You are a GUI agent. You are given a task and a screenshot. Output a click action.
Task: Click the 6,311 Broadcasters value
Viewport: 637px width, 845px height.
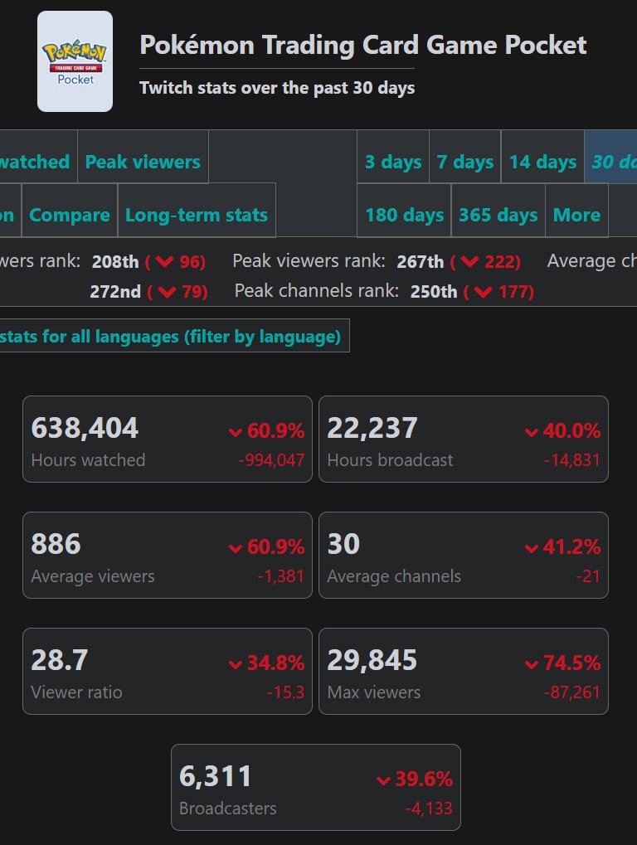215,776
